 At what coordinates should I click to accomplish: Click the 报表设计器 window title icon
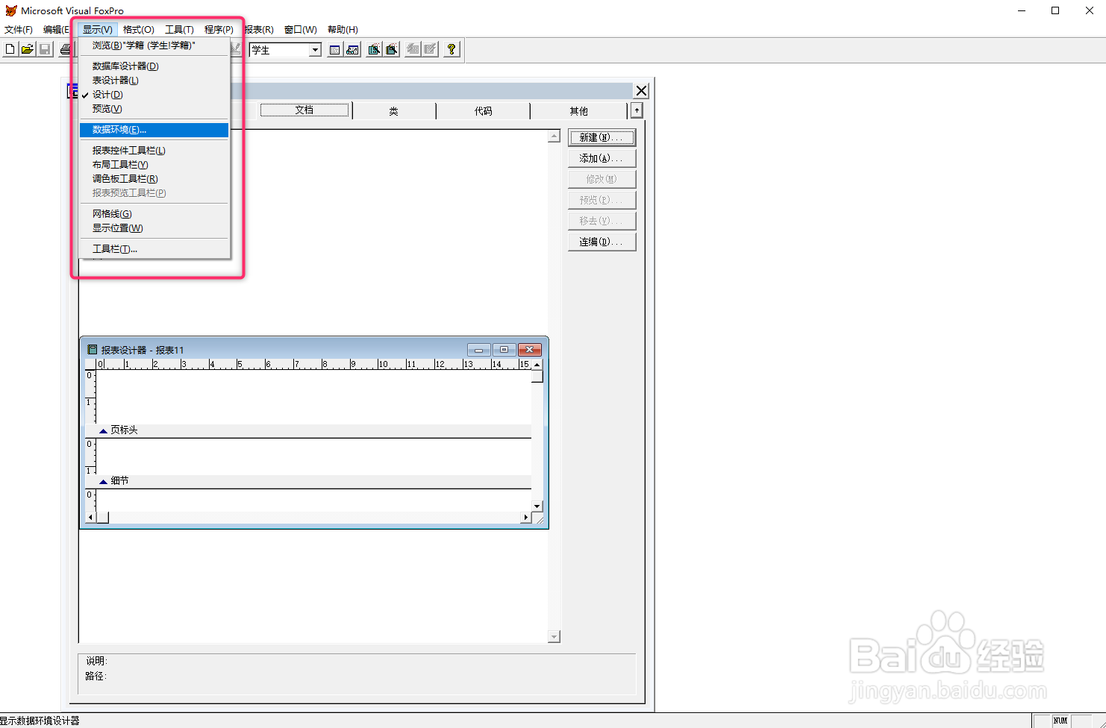point(93,350)
